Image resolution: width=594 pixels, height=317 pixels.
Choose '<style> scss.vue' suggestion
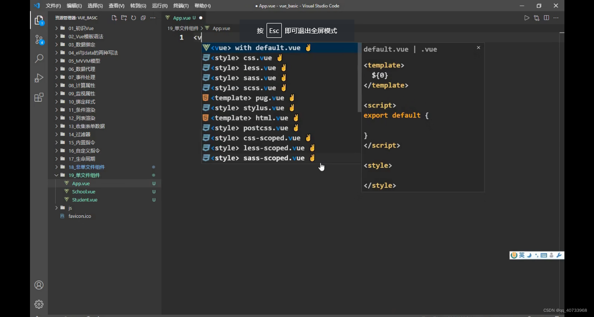click(280, 88)
